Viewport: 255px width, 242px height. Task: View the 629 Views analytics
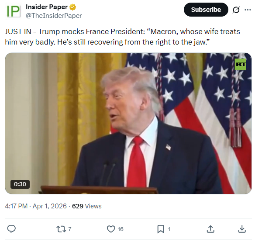(87, 206)
